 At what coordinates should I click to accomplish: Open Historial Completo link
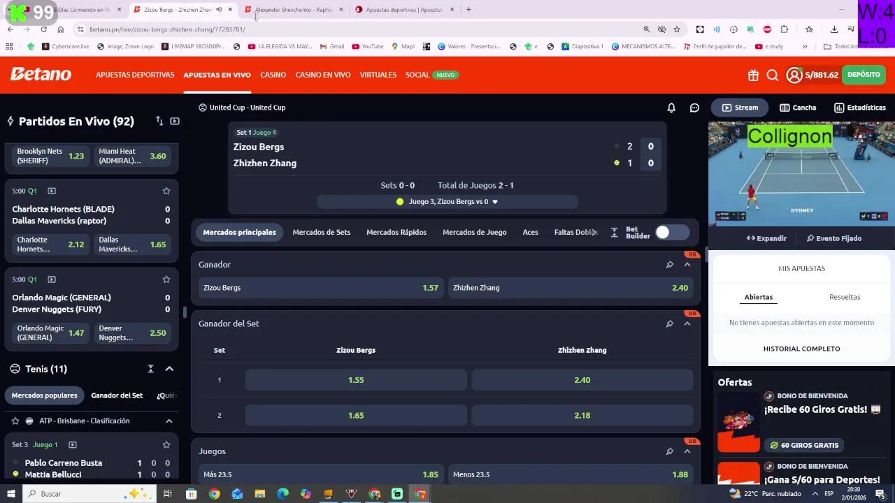801,349
